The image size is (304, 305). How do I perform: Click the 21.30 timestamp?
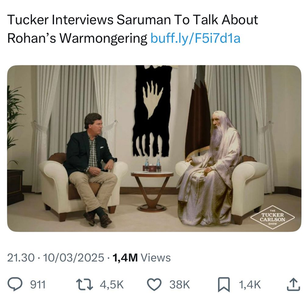click(21, 258)
